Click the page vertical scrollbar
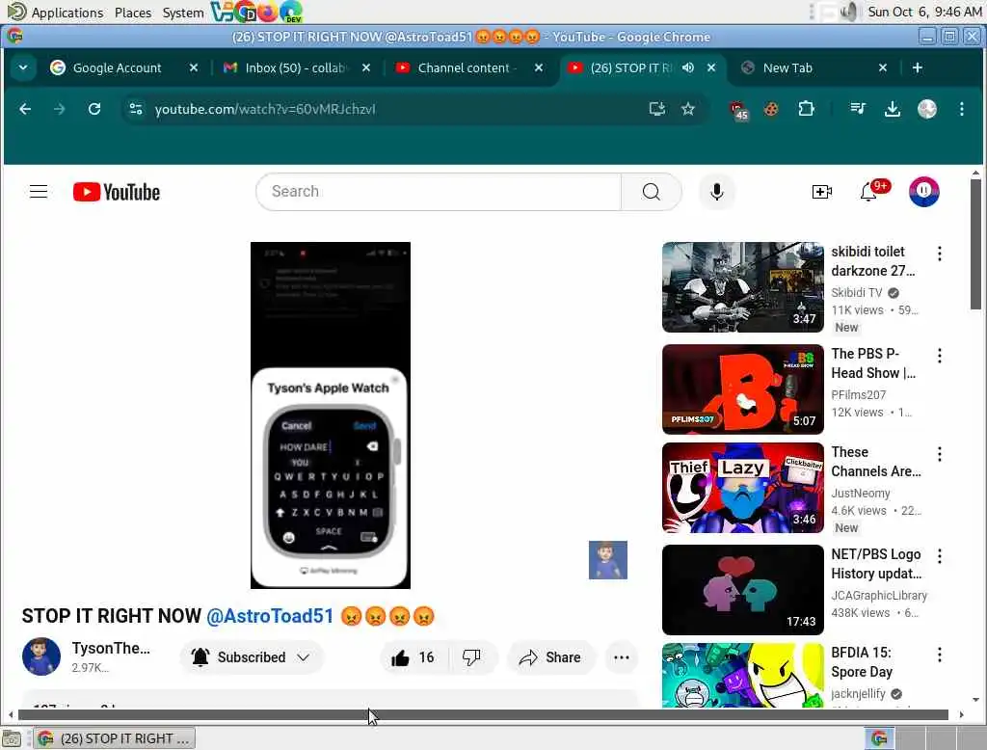 975,244
